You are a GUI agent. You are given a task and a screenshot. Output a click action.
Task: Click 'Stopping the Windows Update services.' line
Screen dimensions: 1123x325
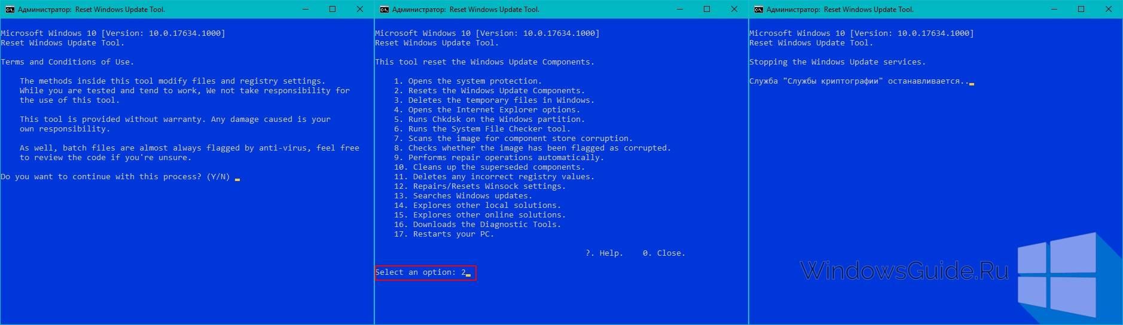[x=837, y=62]
